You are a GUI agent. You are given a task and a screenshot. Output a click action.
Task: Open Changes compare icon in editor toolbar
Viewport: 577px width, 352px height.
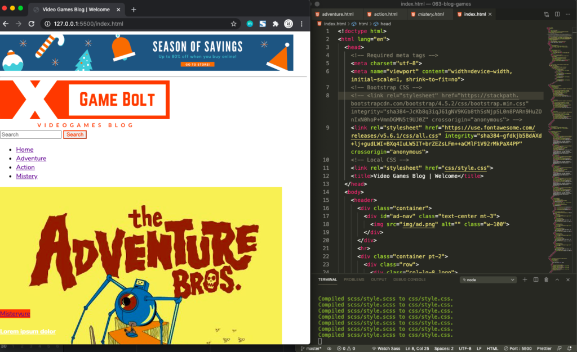tap(547, 14)
